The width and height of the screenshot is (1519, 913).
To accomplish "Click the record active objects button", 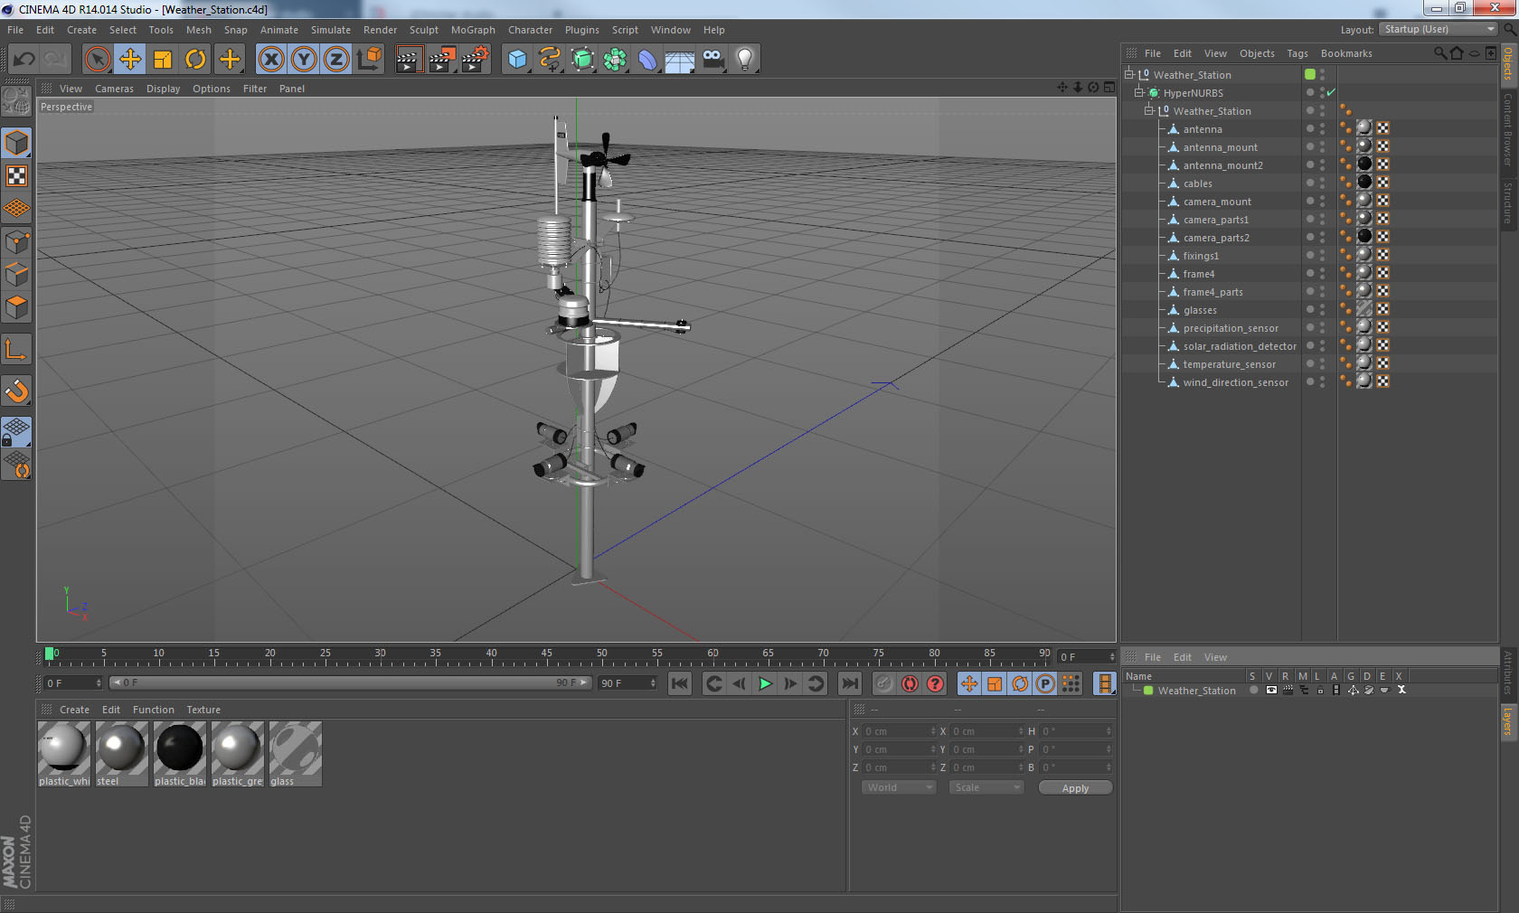I will [884, 683].
